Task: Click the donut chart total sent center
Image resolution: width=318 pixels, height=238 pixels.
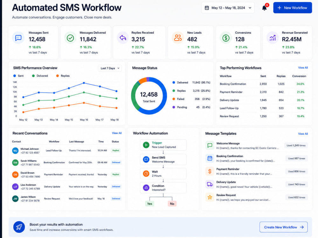Action: [x=149, y=97]
